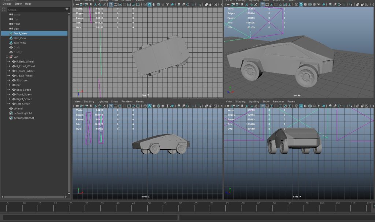Click Bookmarks icon in front panel toolbar
The width and height of the screenshot is (375, 222).
(91, 106)
